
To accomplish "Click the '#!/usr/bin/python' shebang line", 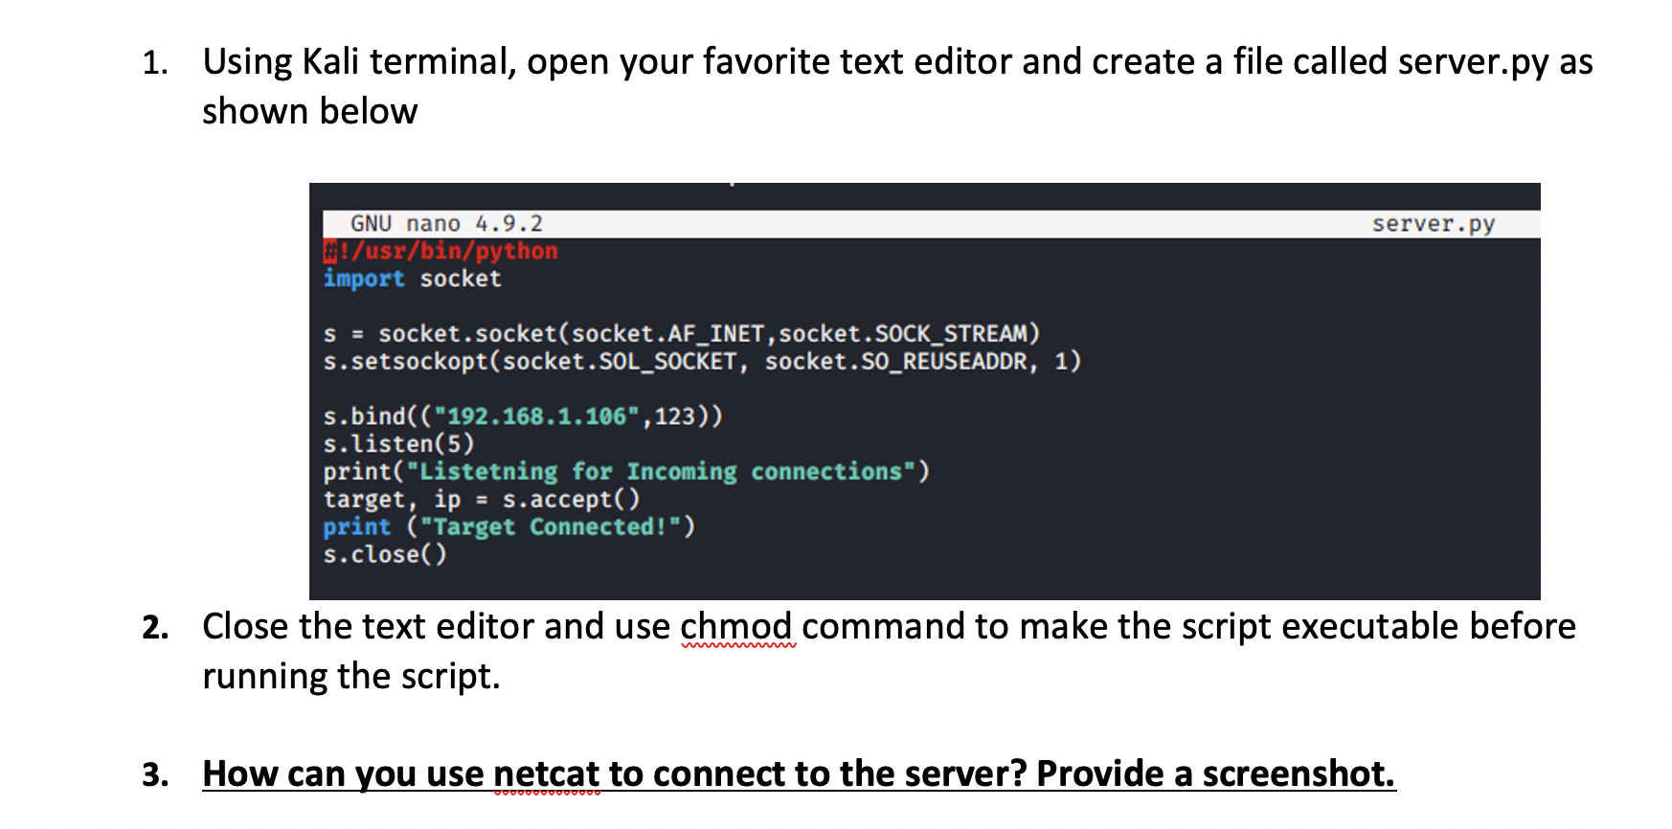I will pyautogui.click(x=441, y=251).
